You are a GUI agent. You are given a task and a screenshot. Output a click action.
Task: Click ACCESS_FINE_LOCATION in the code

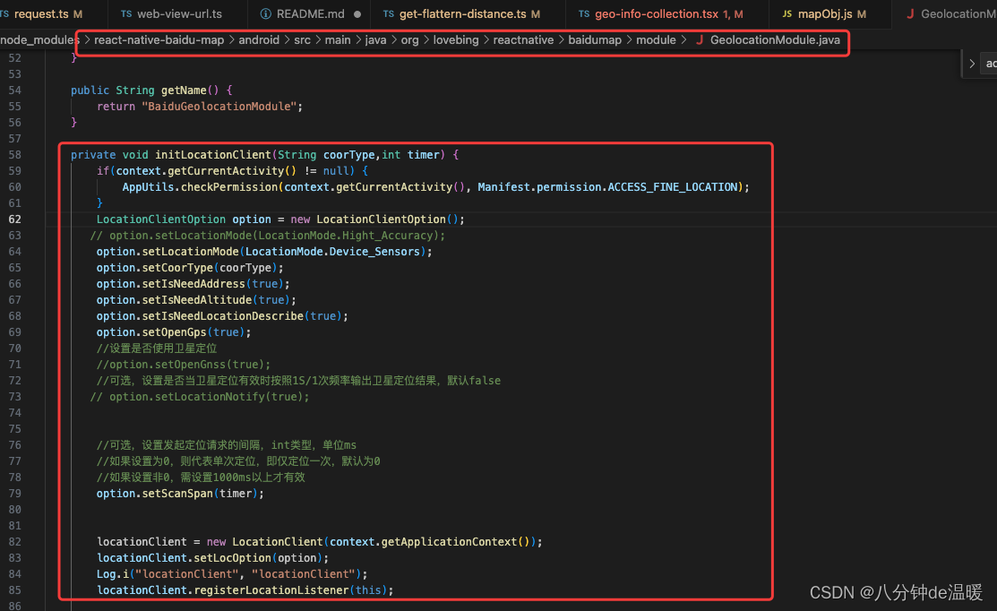(x=673, y=187)
